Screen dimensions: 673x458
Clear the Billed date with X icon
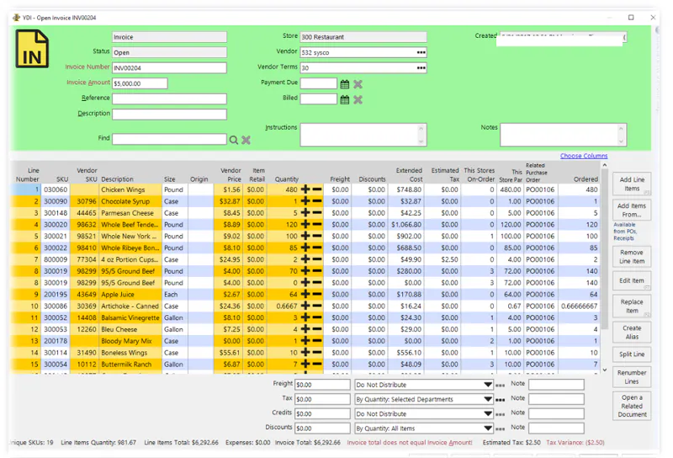point(358,99)
